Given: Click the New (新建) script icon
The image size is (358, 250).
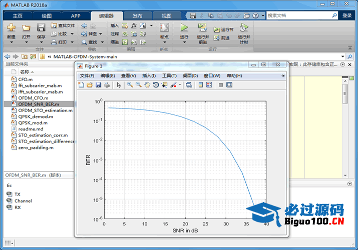Looking at the screenshot, I should click(x=11, y=27).
